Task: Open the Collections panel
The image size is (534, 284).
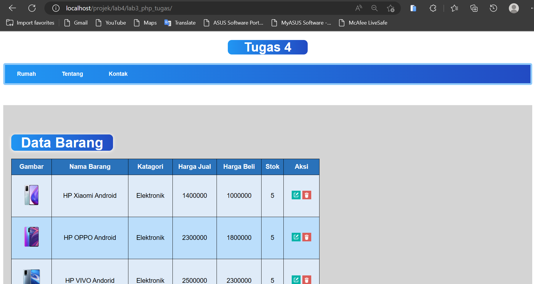Action: click(x=474, y=8)
